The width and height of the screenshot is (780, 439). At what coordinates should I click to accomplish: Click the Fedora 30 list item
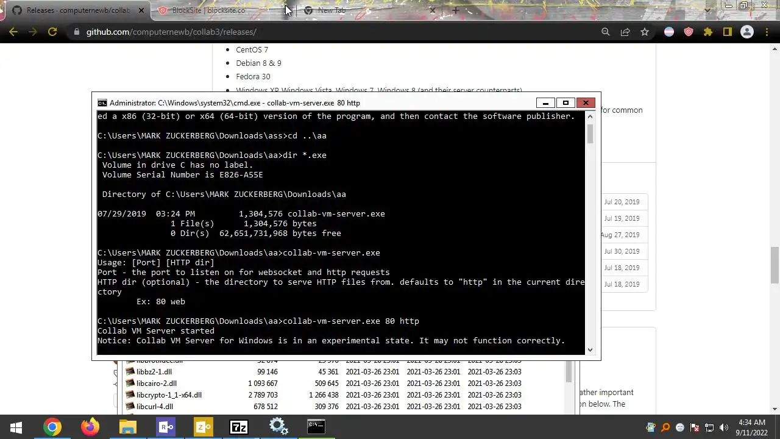click(x=253, y=76)
